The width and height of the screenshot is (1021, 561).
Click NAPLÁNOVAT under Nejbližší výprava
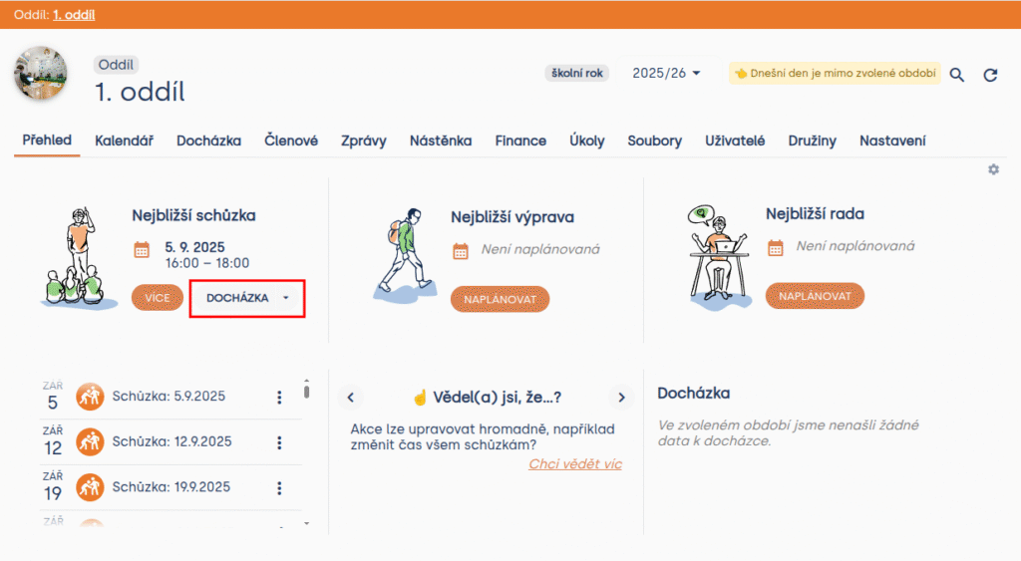click(500, 299)
